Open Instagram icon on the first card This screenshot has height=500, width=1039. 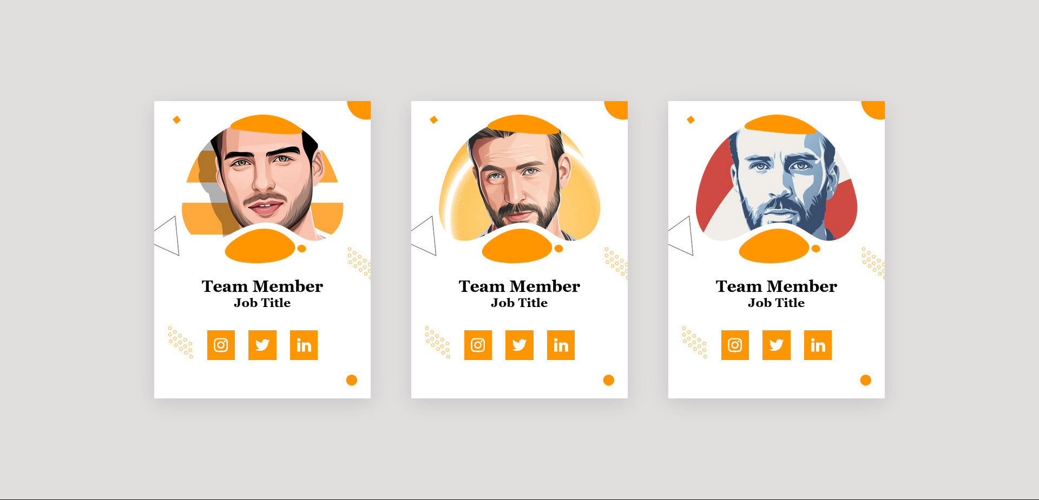(x=221, y=345)
